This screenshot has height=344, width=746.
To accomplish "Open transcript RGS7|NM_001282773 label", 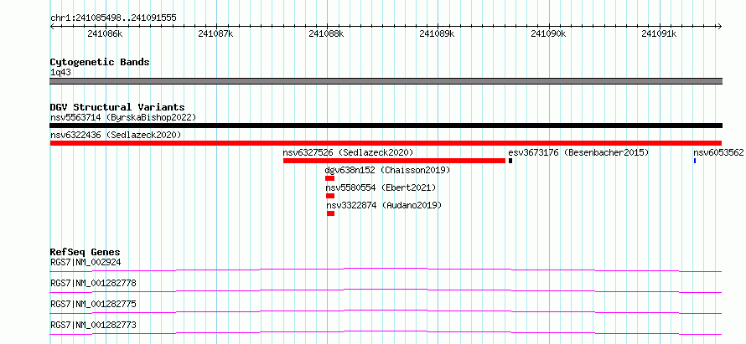I will tap(93, 326).
